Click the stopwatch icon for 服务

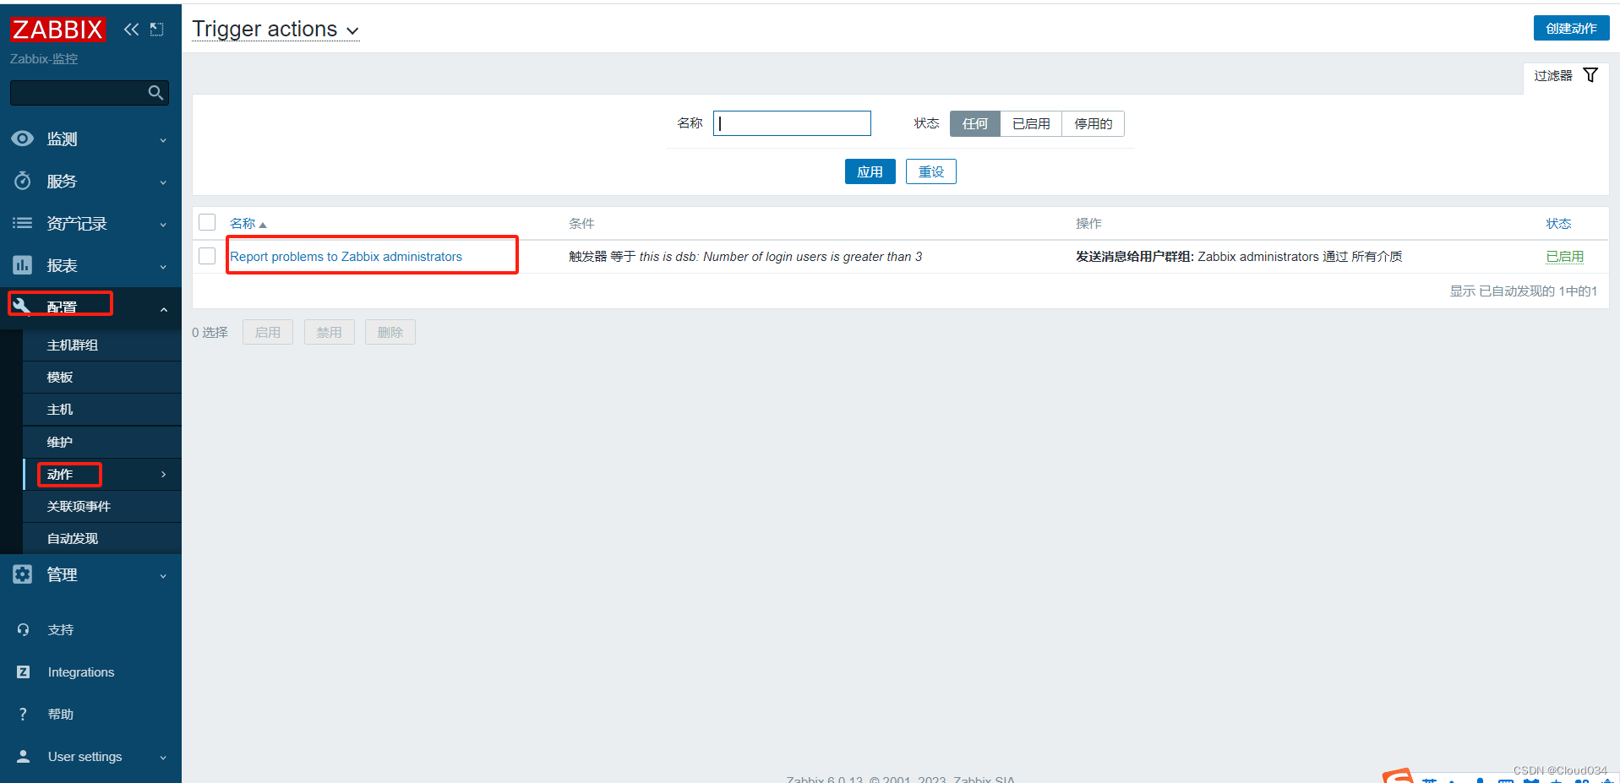tap(23, 181)
